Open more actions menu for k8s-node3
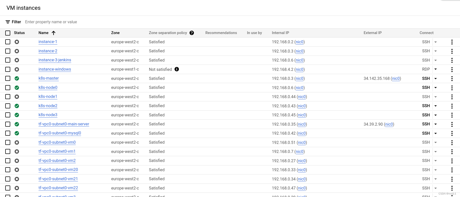This screenshot has width=460, height=197. pyautogui.click(x=452, y=115)
